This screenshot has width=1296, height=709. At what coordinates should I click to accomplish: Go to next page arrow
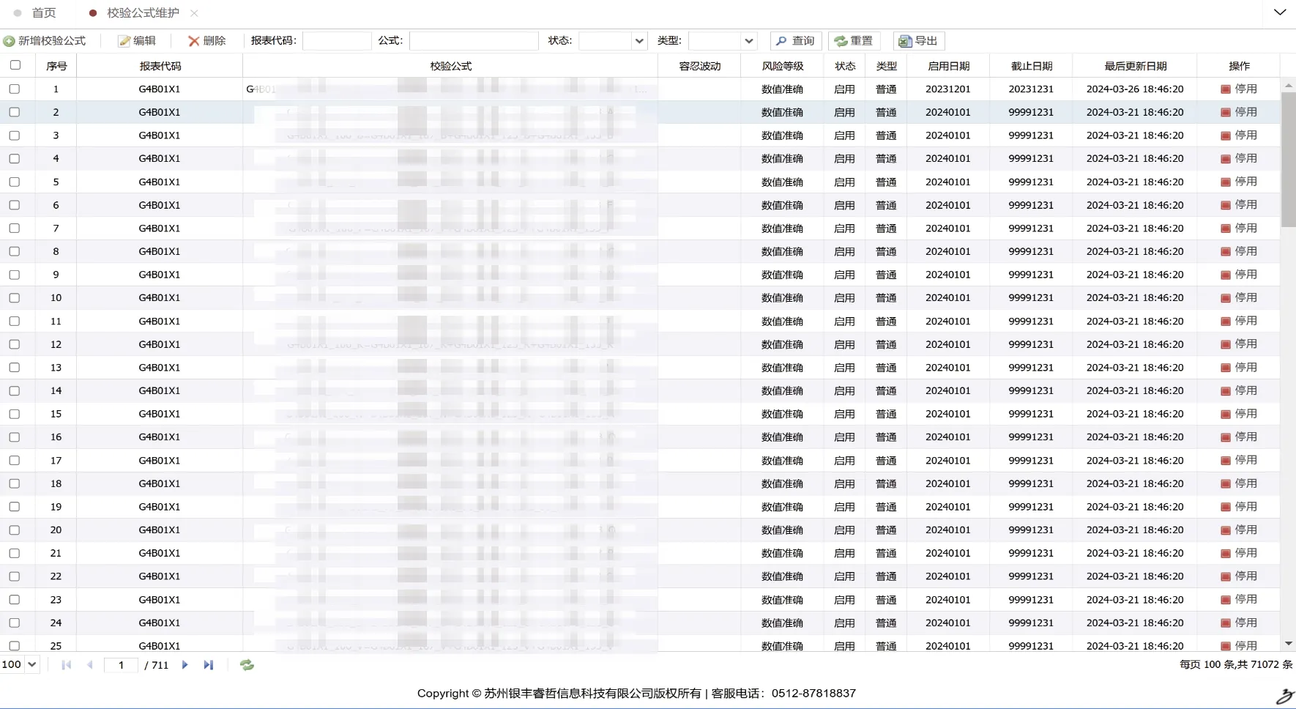(x=185, y=665)
